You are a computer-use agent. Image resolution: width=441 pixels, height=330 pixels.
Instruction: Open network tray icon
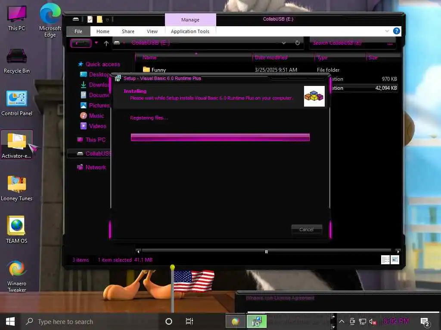tap(363, 322)
